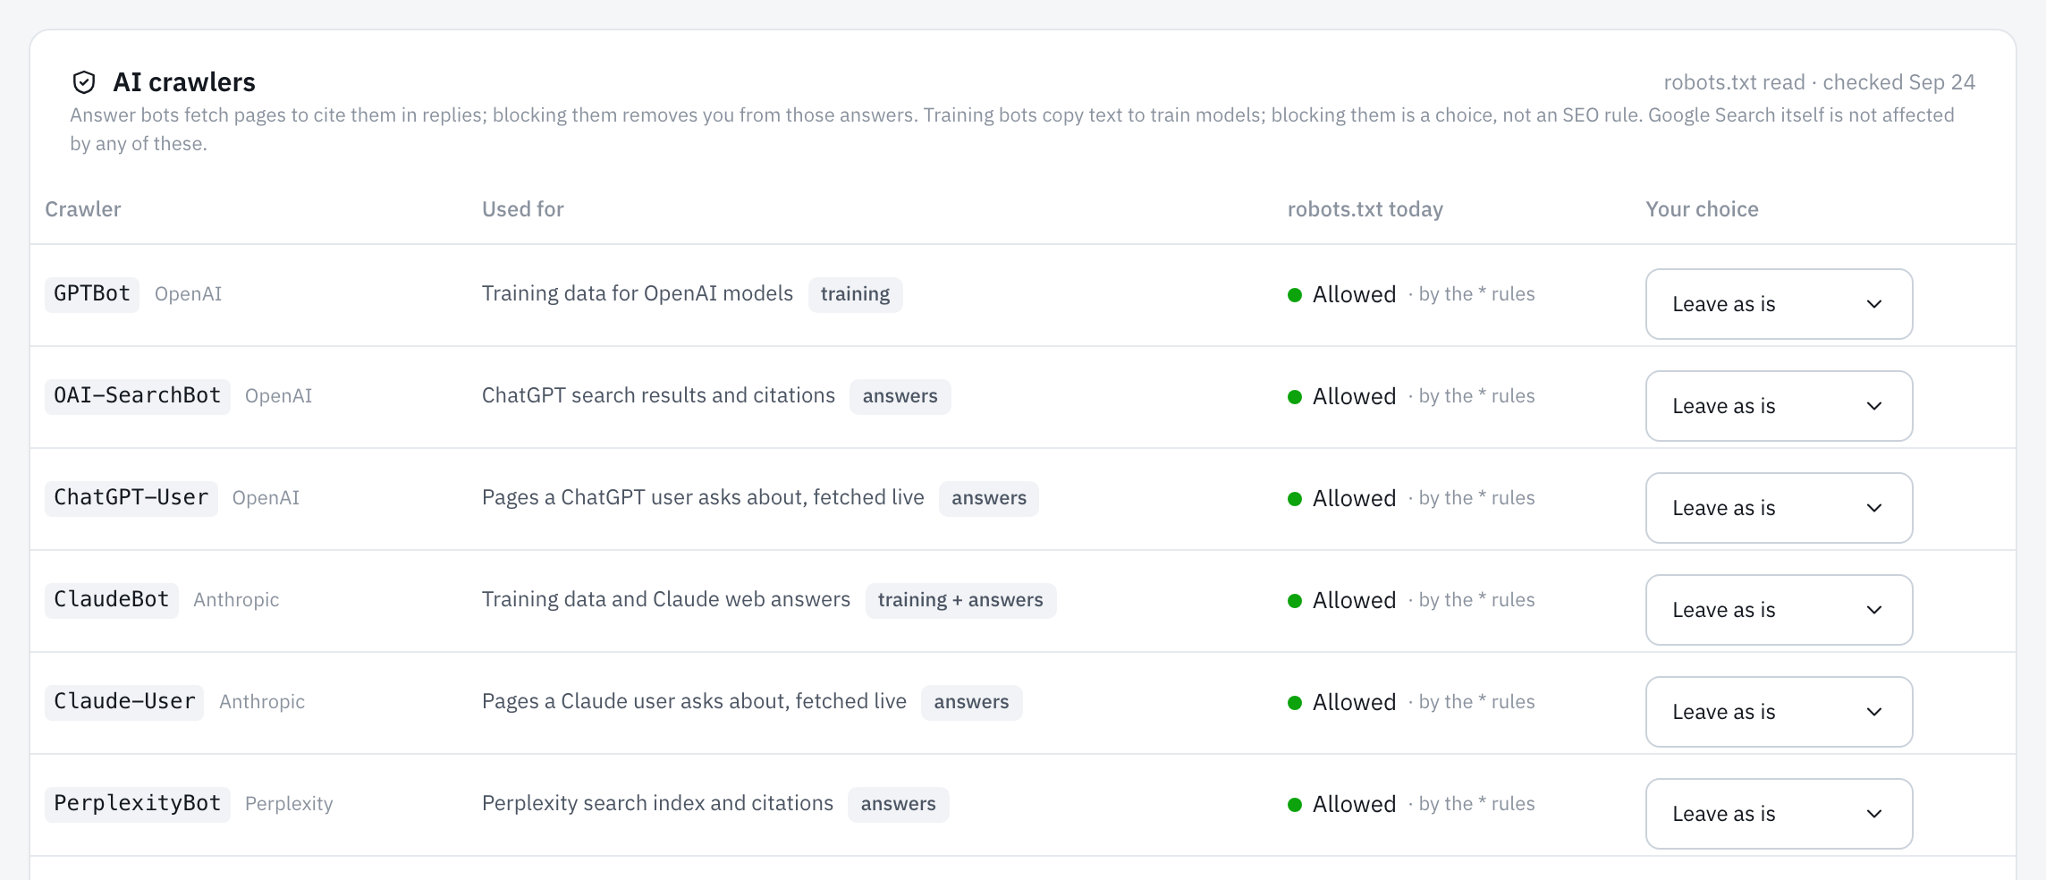Click the OAI-SearchBot crawler name

[x=138, y=396]
